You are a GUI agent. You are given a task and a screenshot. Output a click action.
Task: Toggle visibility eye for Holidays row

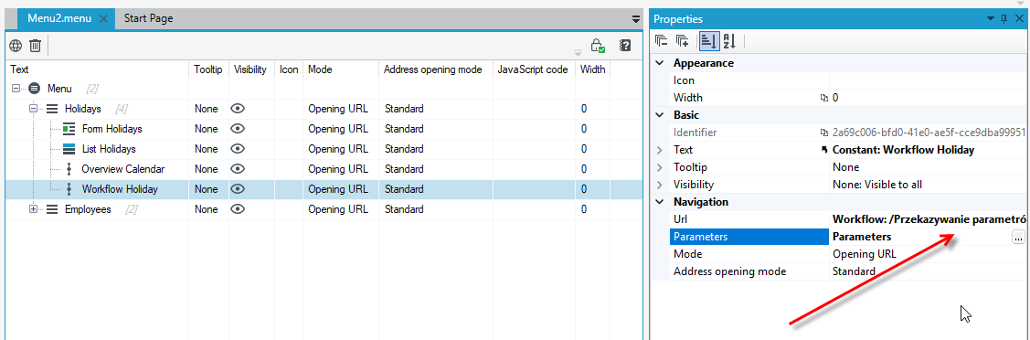(238, 108)
